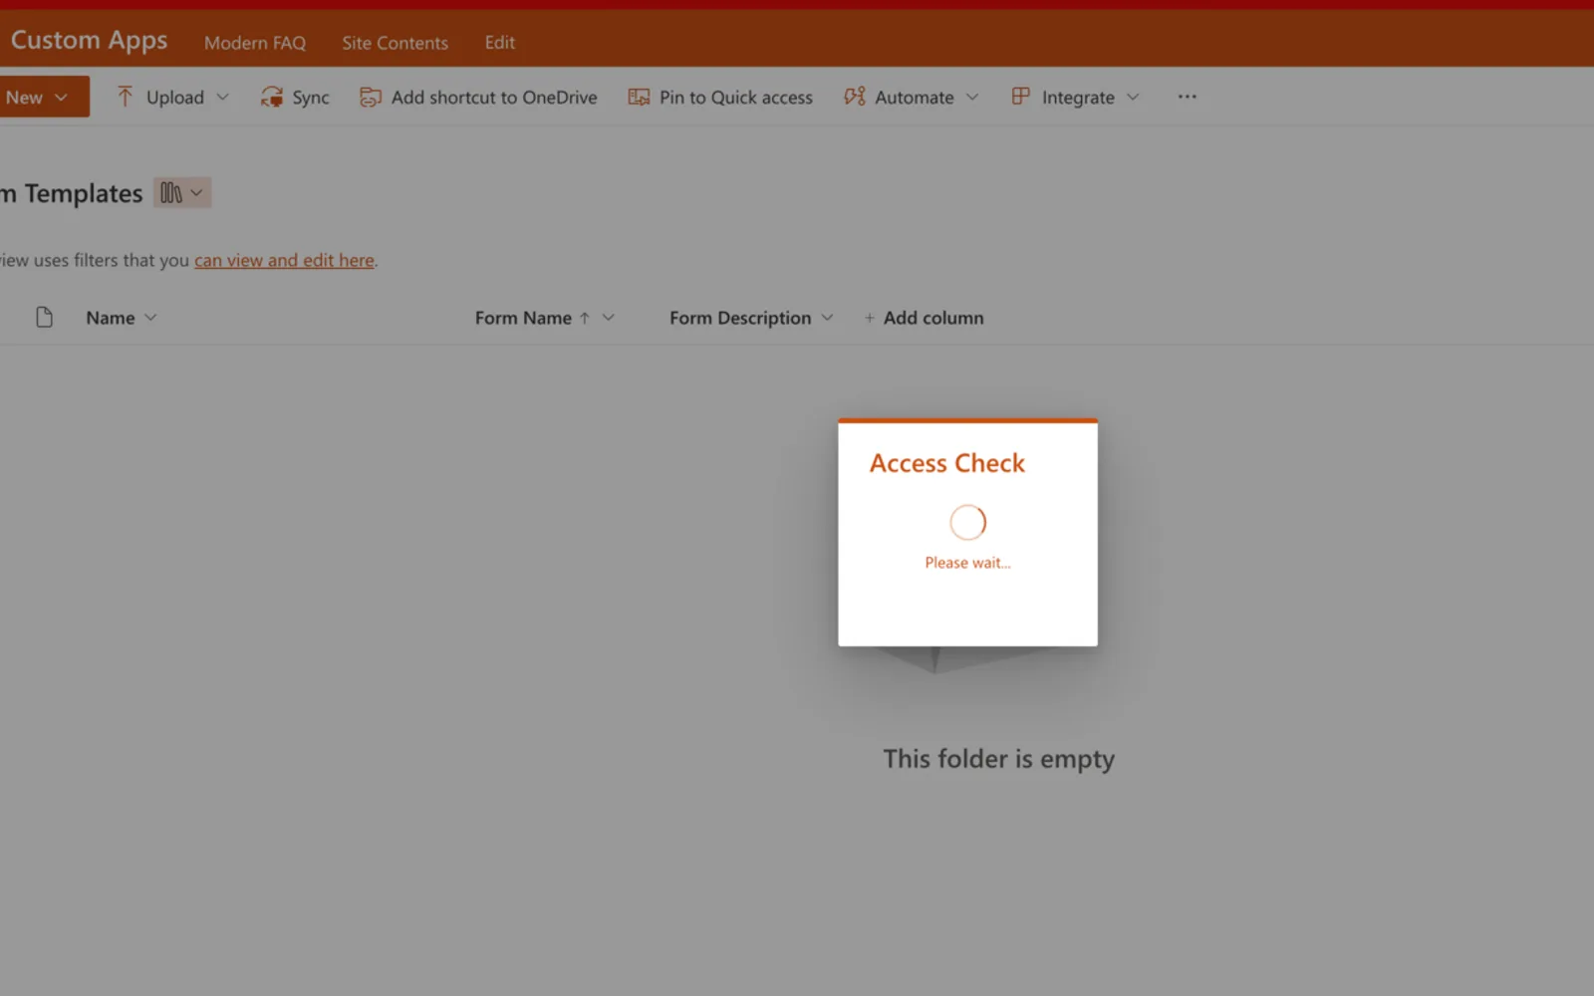This screenshot has height=996, width=1594.
Task: Expand the Integrate dropdown chevron
Action: [1133, 97]
